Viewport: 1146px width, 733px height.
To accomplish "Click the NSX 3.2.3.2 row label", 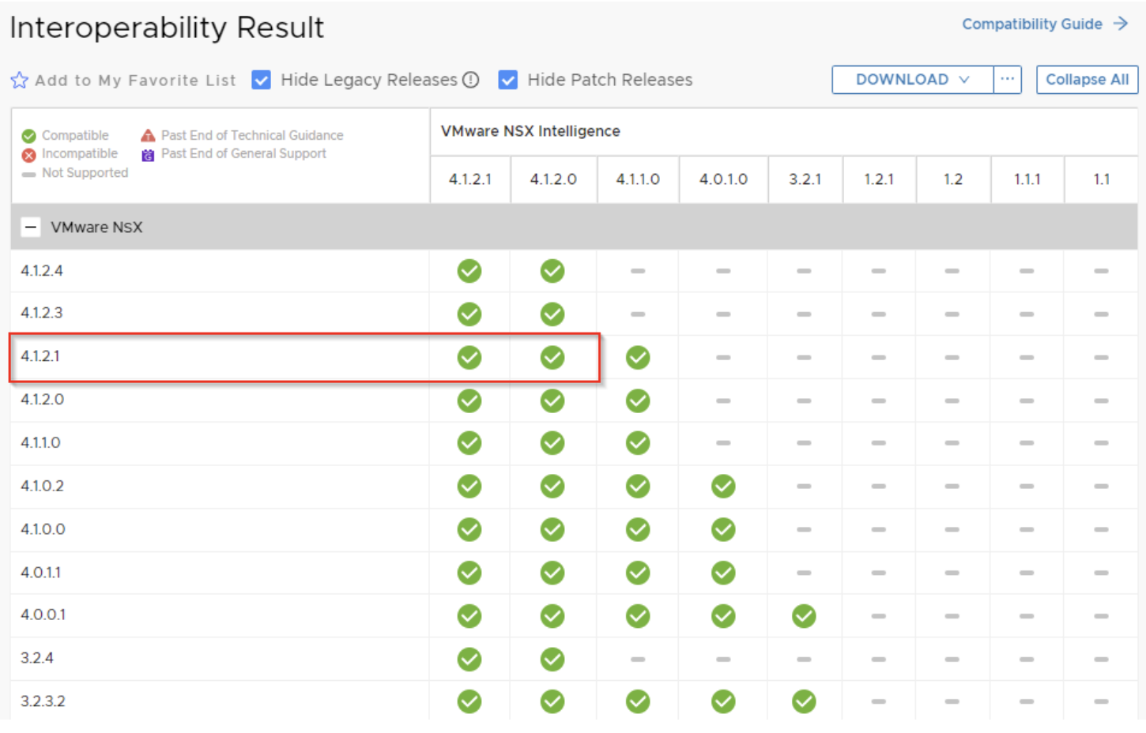I will pyautogui.click(x=43, y=701).
